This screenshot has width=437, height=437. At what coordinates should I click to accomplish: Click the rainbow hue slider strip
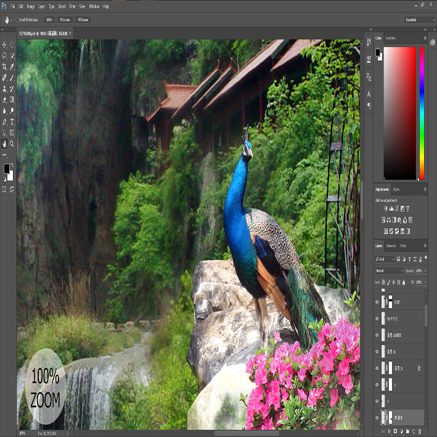click(422, 113)
